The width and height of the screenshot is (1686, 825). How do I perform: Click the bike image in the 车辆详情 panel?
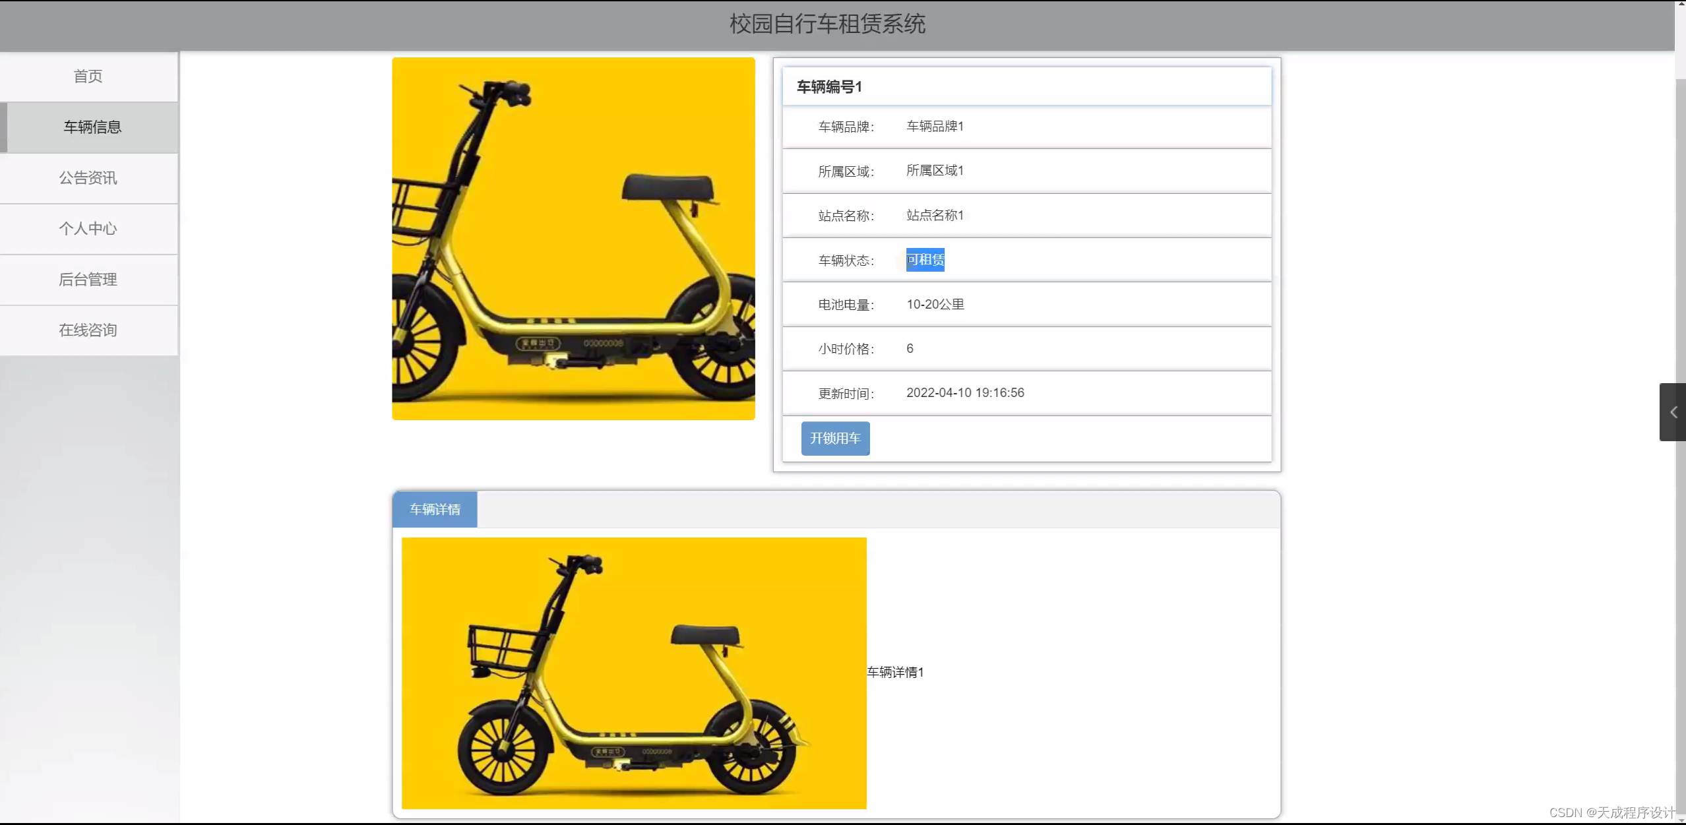point(634,673)
